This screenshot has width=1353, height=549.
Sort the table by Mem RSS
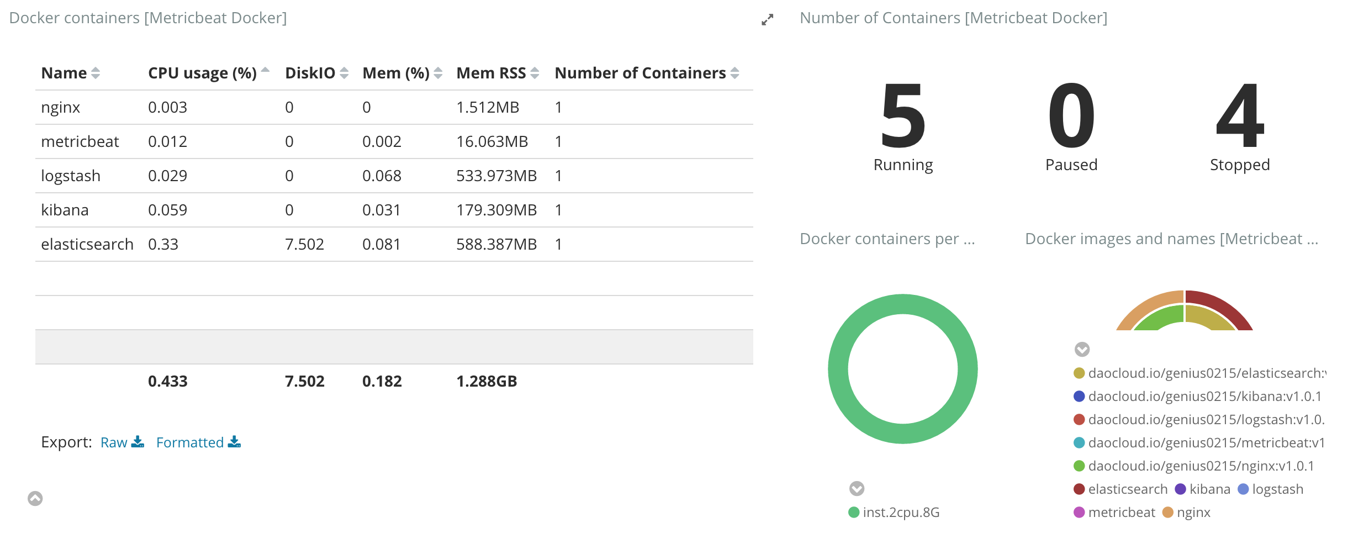[533, 72]
